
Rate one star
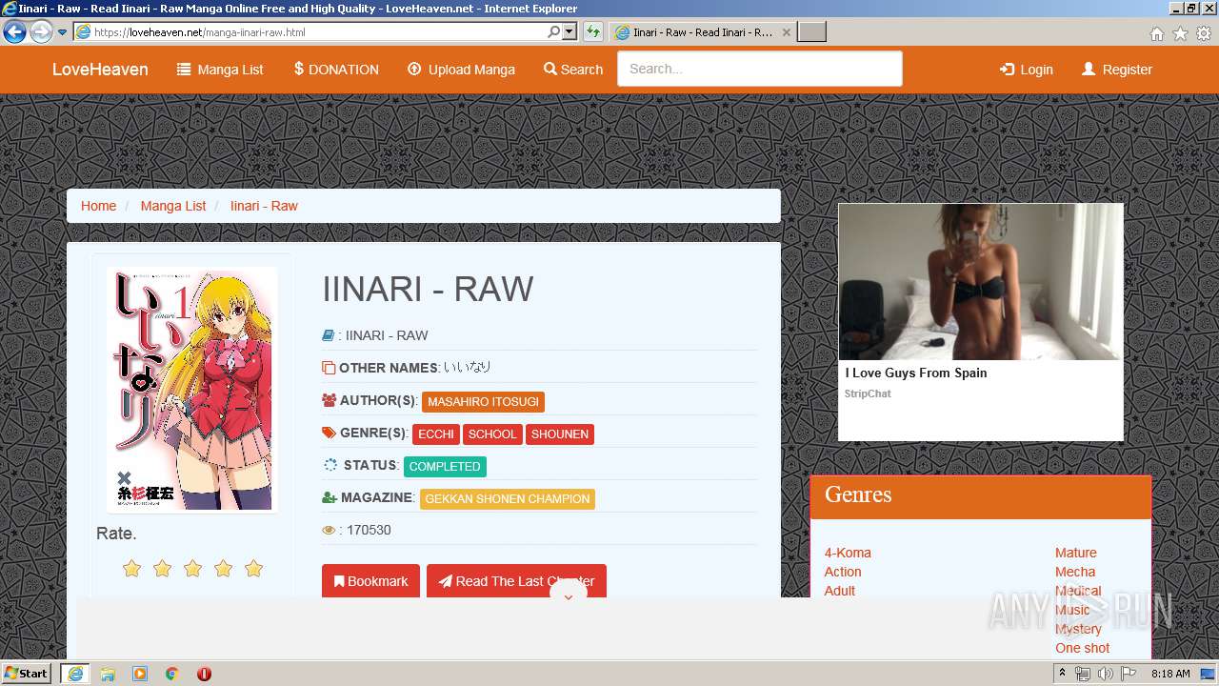tap(131, 569)
